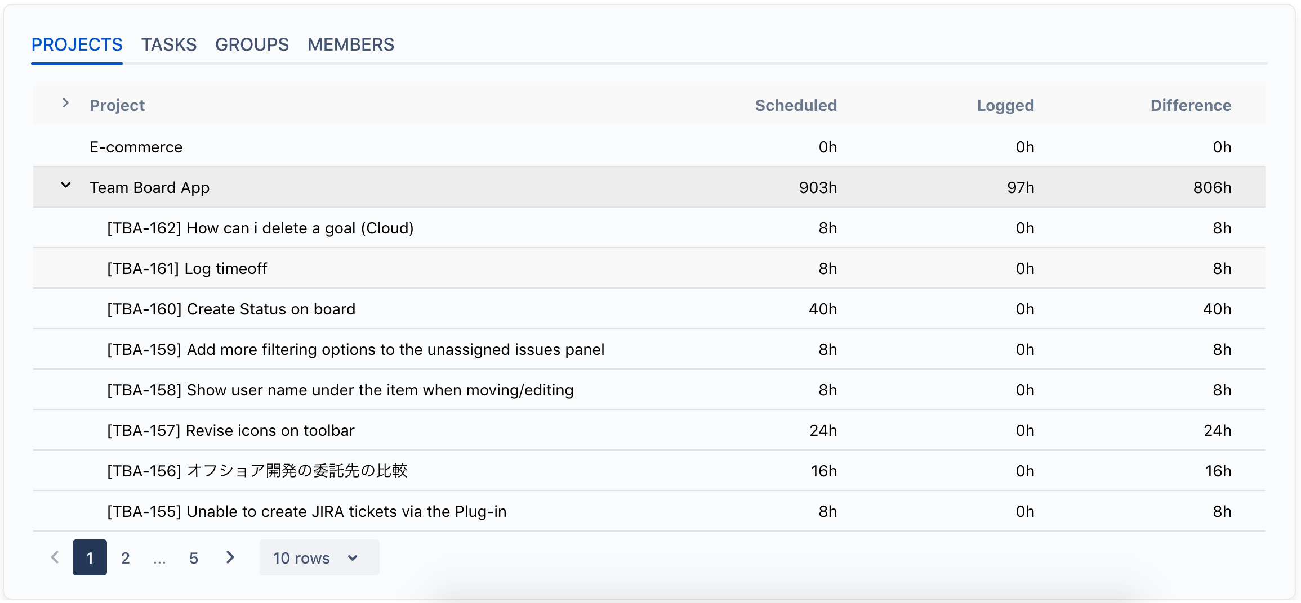
Task: Open the Members tab
Action: click(350, 44)
